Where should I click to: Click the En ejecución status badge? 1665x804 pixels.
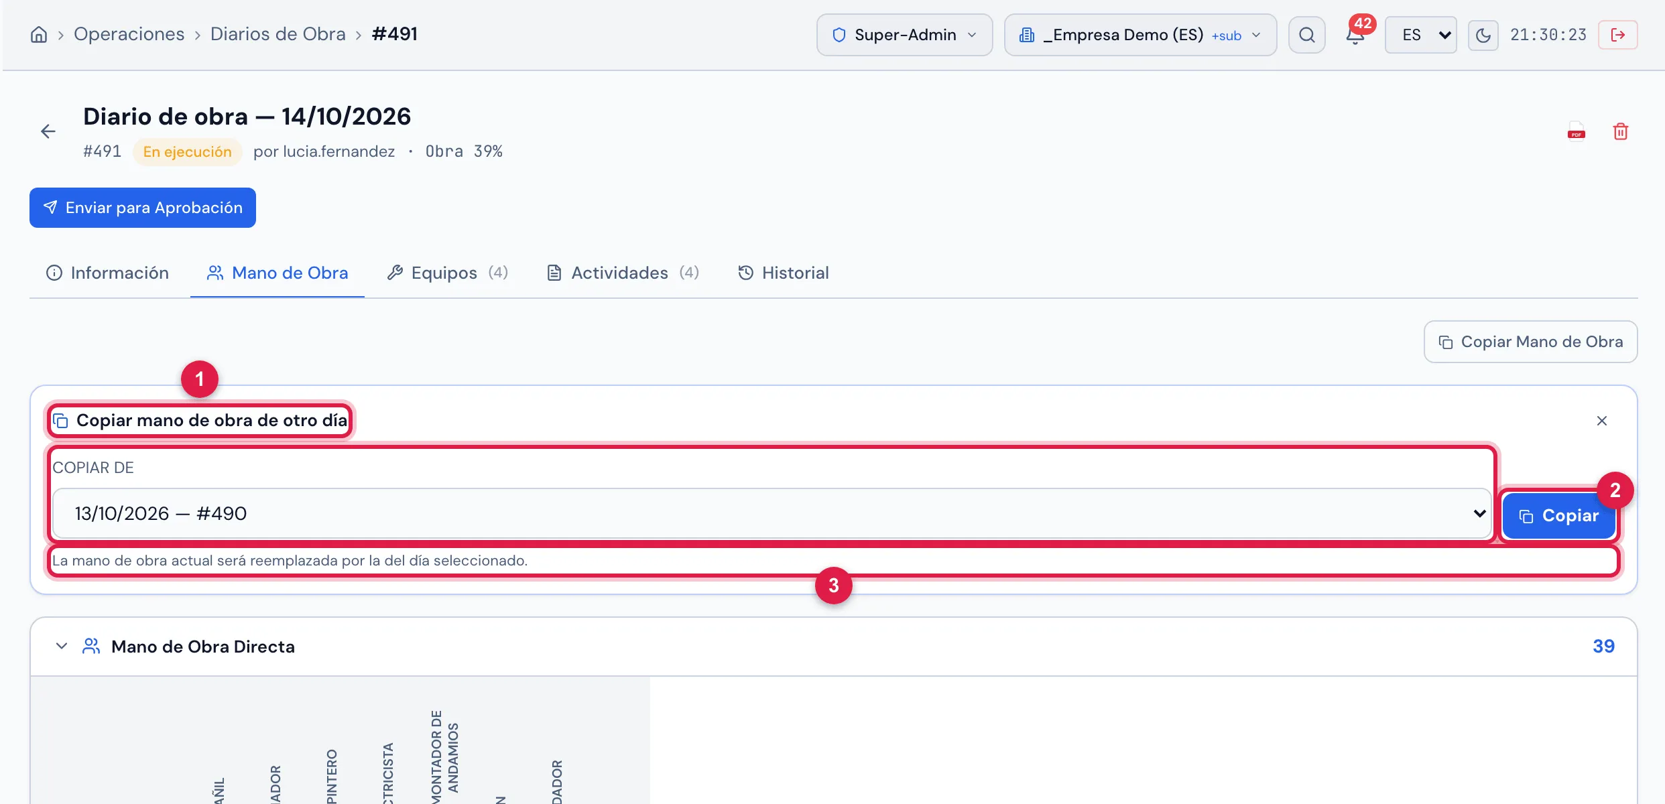(188, 151)
